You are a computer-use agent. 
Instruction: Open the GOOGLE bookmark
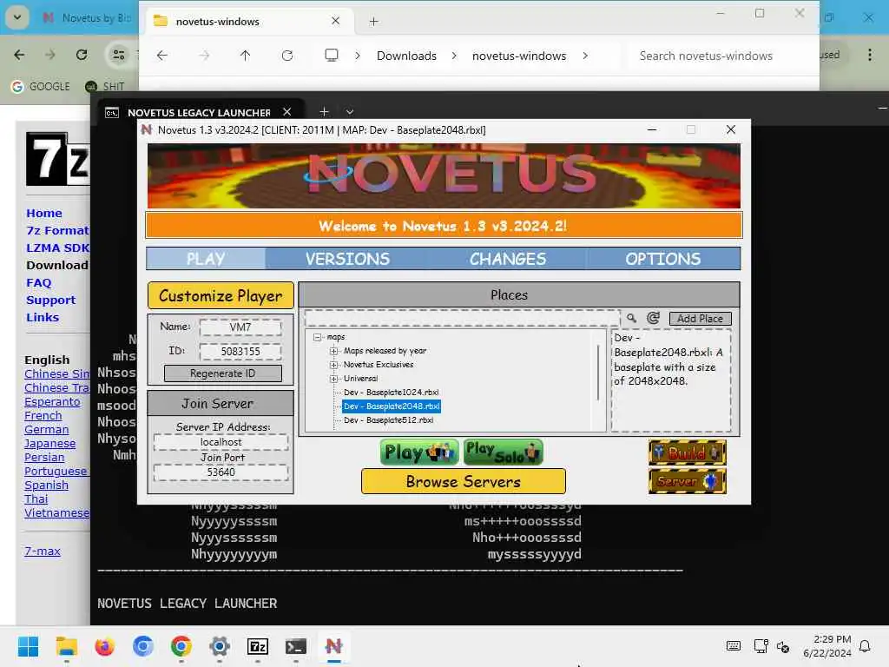[41, 86]
